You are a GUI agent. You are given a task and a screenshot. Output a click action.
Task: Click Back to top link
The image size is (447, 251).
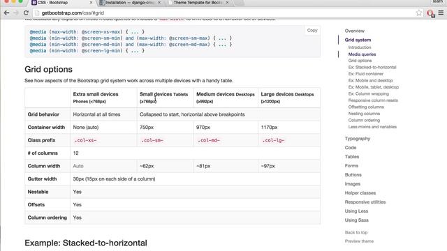pyautogui.click(x=356, y=232)
